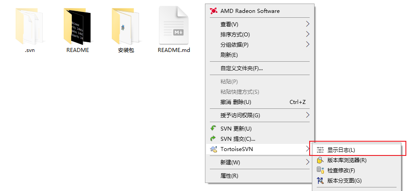The width and height of the screenshot is (409, 191).
Task: Open 属性(R) properties entry
Action: point(229,175)
